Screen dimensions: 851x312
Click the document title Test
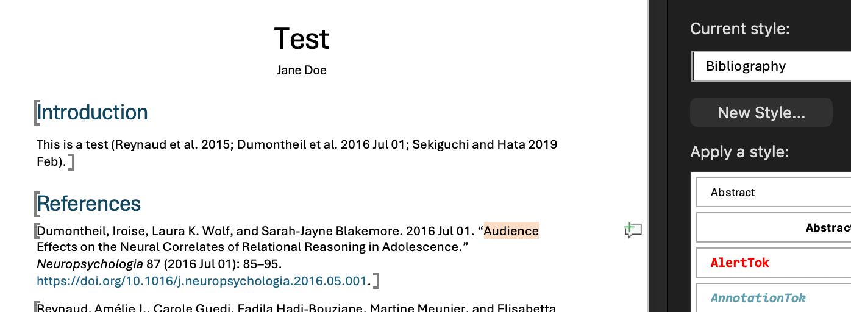[301, 39]
